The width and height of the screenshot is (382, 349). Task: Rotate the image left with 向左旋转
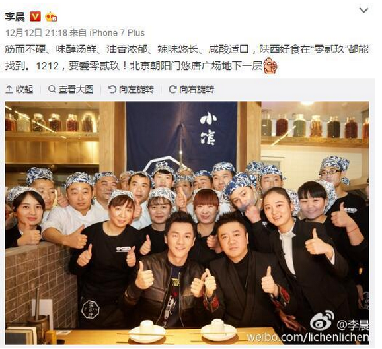pyautogui.click(x=131, y=90)
